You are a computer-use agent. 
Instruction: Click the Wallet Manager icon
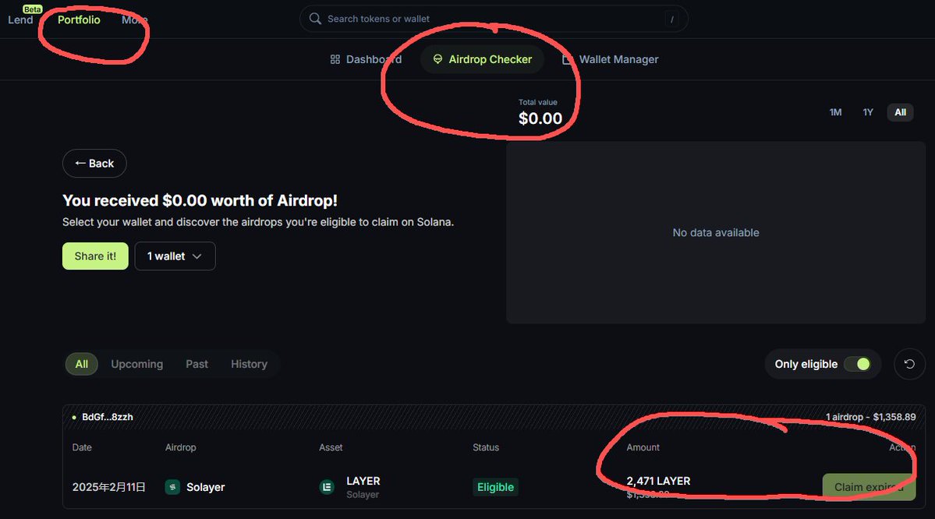coord(568,59)
